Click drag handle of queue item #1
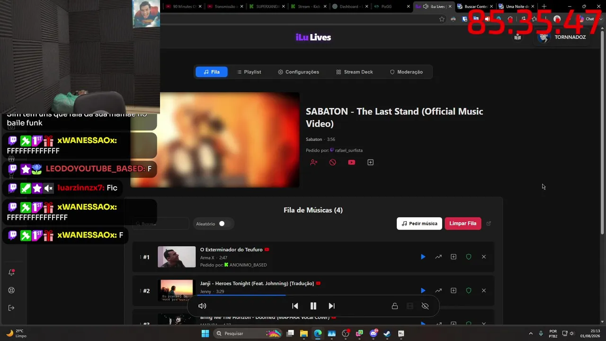This screenshot has width=606, height=341. pos(140,257)
